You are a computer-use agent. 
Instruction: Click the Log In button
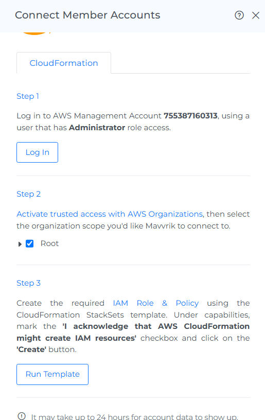click(37, 152)
